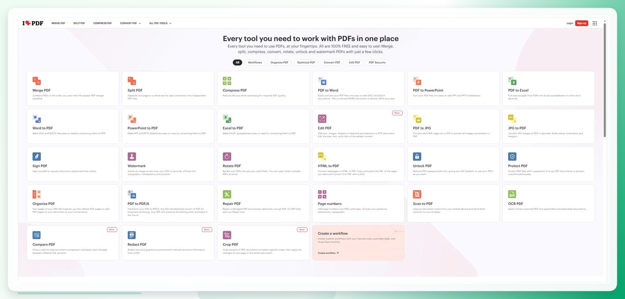625x299 pixels.
Task: Click the 'Scan to PDF' card title
Action: coord(423,204)
